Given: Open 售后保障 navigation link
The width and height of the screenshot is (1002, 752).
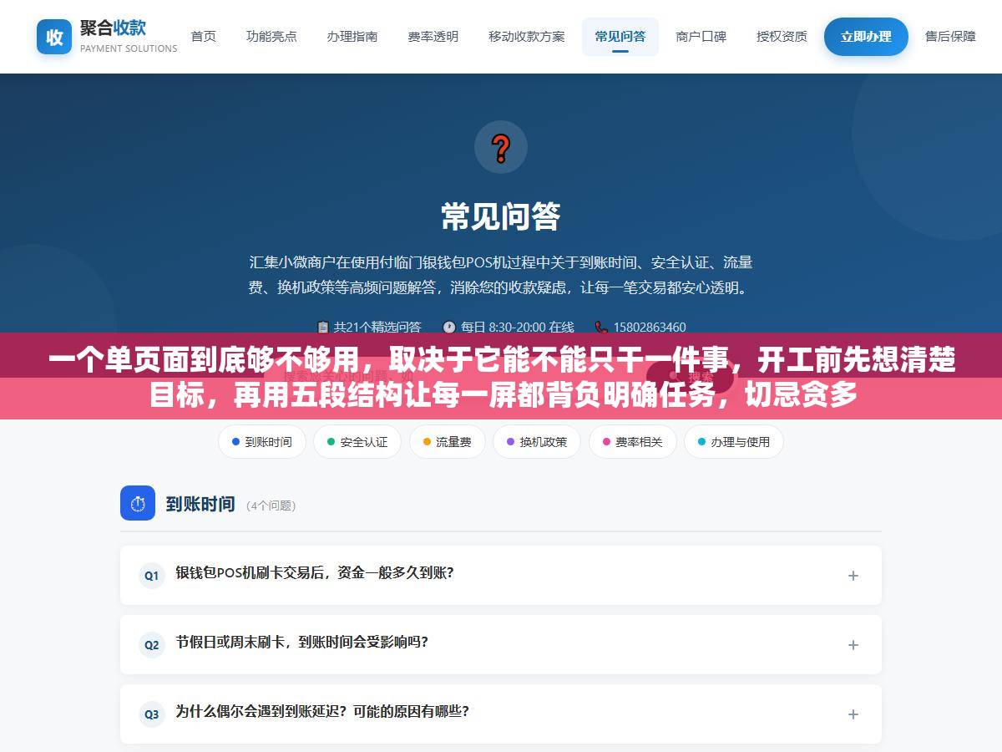Looking at the screenshot, I should [x=950, y=37].
